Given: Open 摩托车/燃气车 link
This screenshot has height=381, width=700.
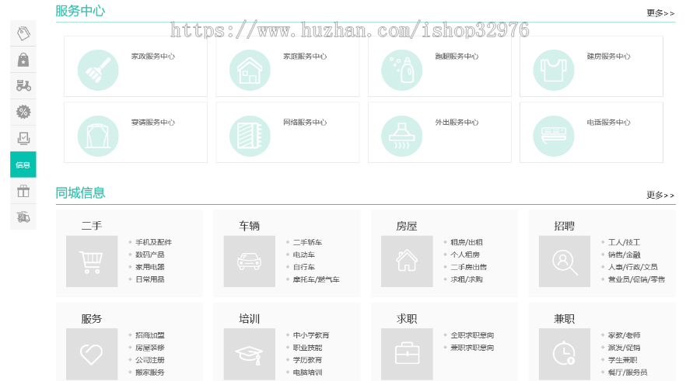Looking at the screenshot, I should 316,279.
